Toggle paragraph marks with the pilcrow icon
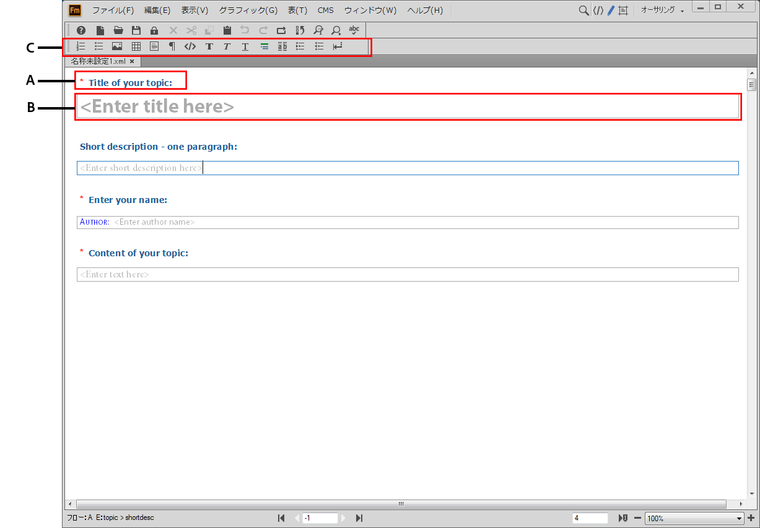 point(172,46)
